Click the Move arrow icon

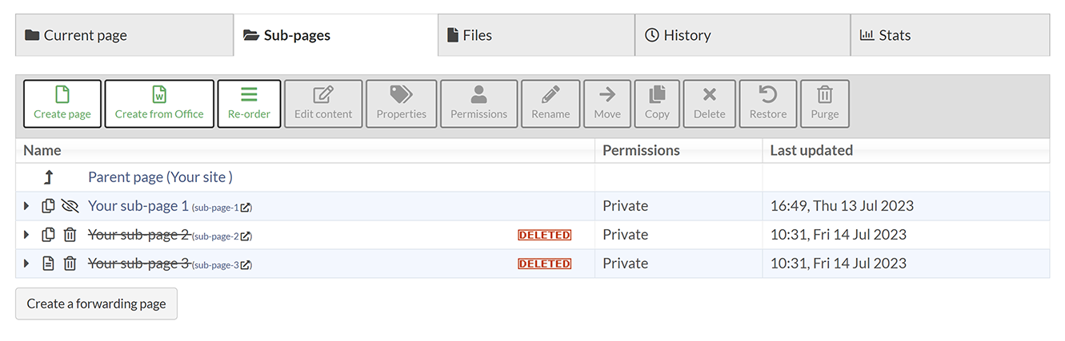coord(607,104)
